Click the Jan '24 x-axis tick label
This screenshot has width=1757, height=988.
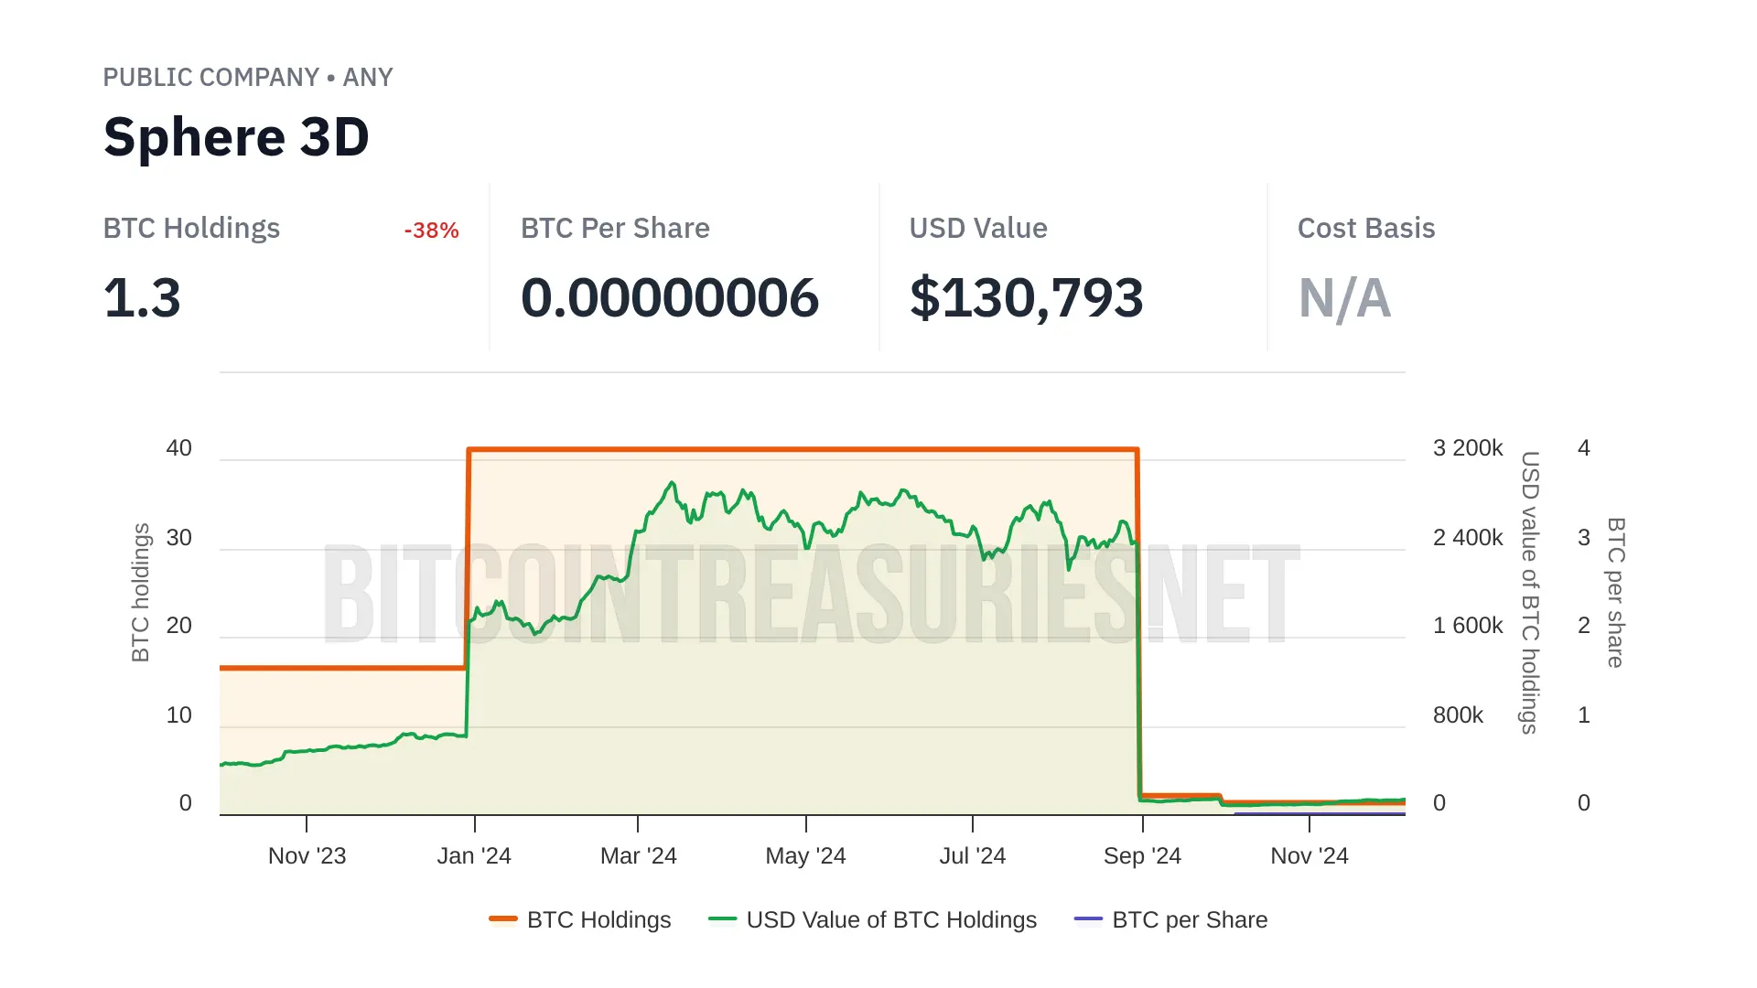click(x=474, y=856)
